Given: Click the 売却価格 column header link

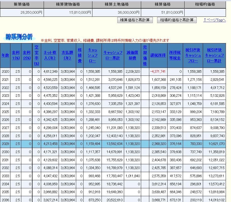Looking at the screenshot, I should pyautogui.click(x=145, y=55).
